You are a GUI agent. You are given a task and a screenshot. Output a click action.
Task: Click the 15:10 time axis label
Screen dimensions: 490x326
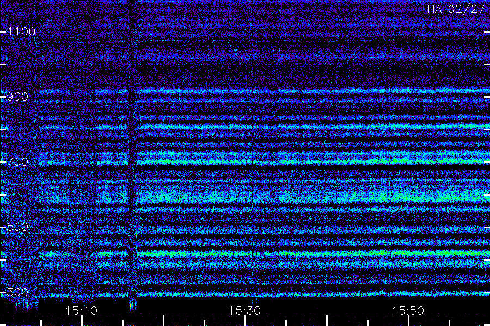[x=82, y=311]
